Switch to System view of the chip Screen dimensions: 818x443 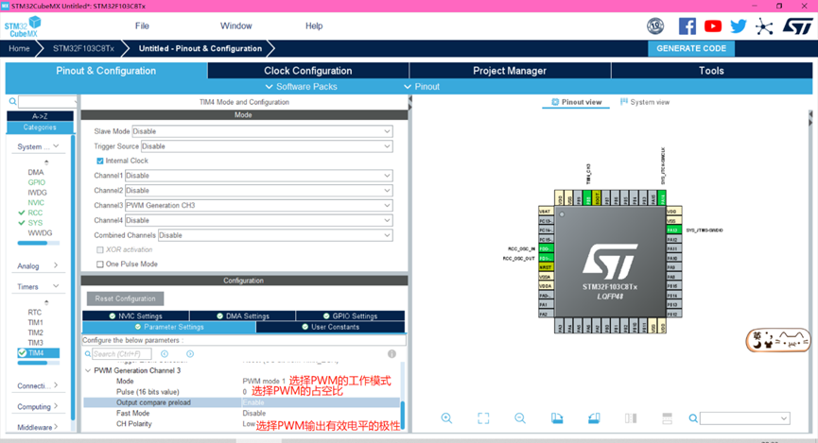(645, 102)
